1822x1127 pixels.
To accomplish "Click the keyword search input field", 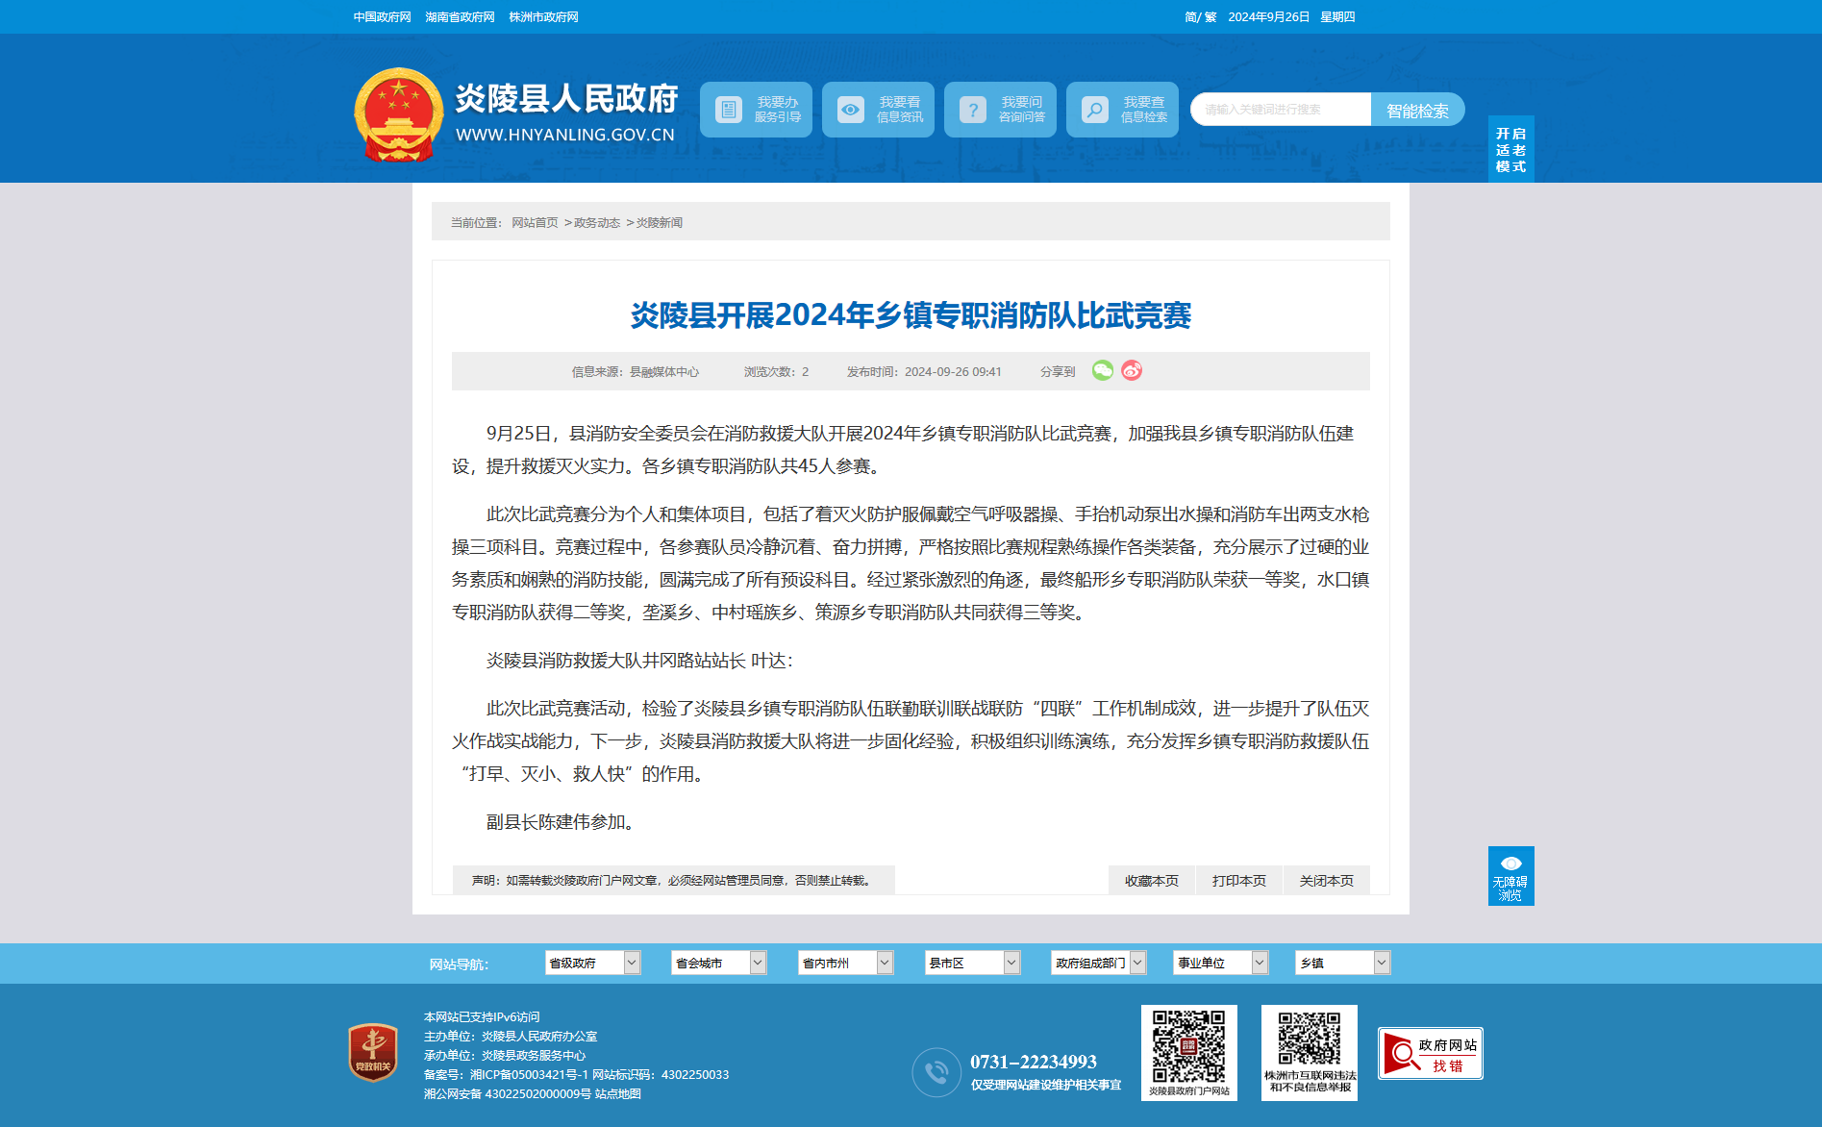I will click(x=1281, y=110).
